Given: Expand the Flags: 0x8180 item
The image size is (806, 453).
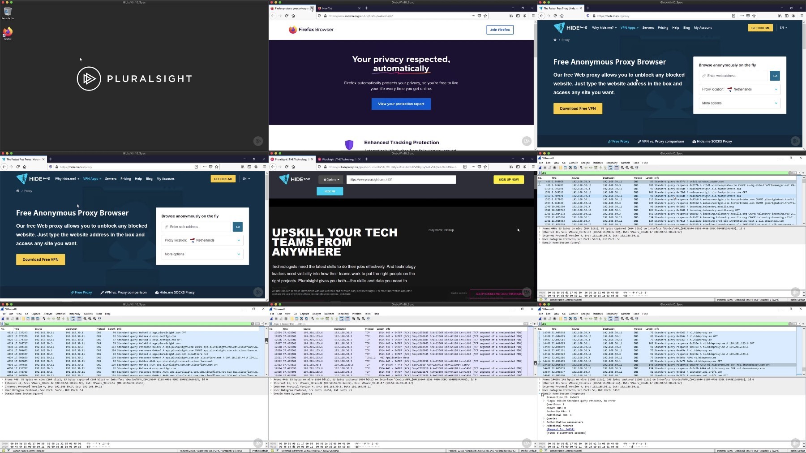Looking at the screenshot, I should pyautogui.click(x=544, y=401).
